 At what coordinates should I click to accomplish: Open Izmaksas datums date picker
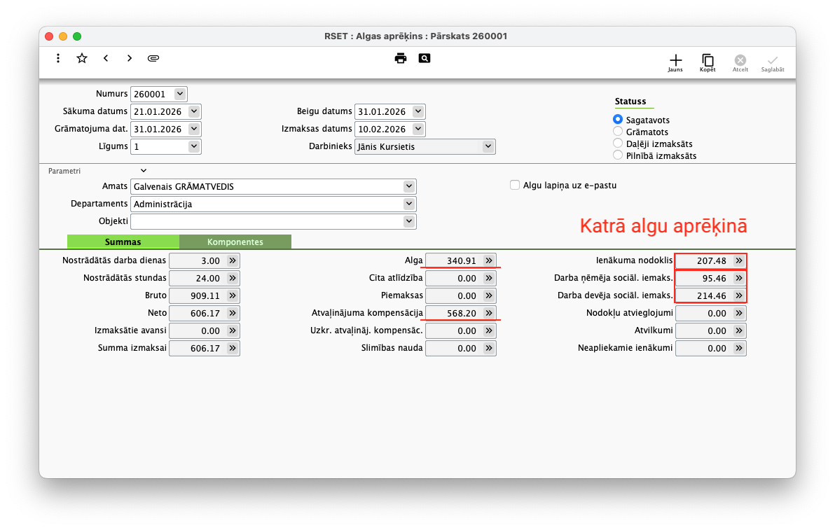click(x=418, y=129)
